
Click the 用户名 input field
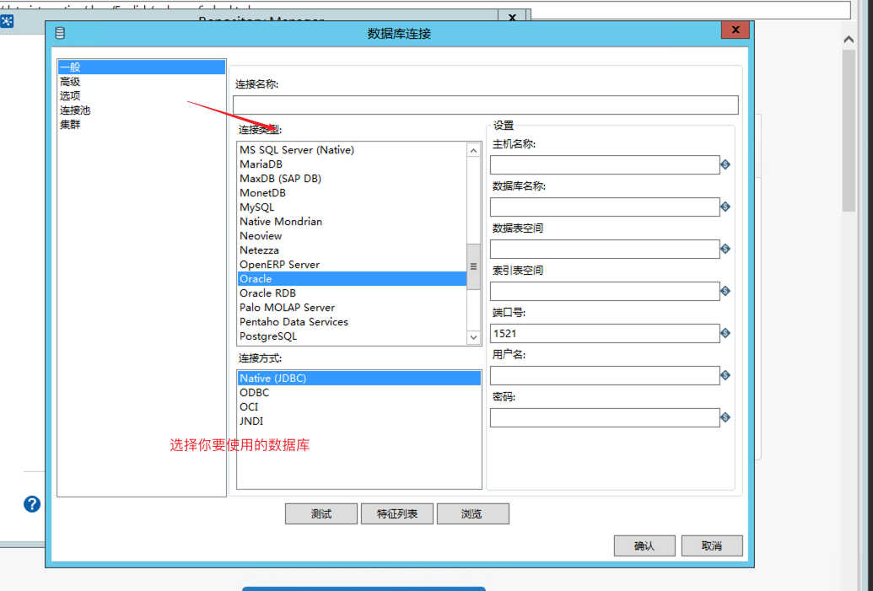605,376
